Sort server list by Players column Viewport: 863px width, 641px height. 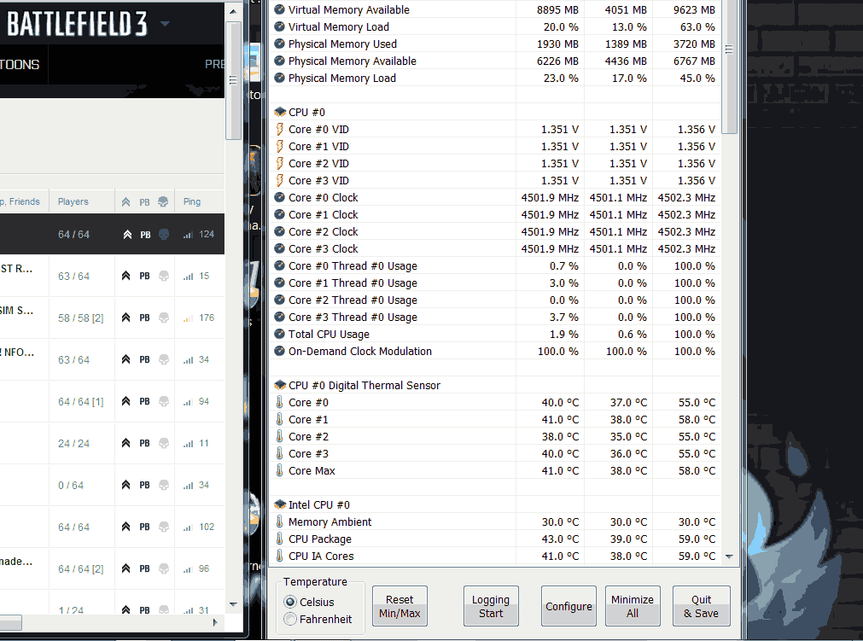(73, 202)
